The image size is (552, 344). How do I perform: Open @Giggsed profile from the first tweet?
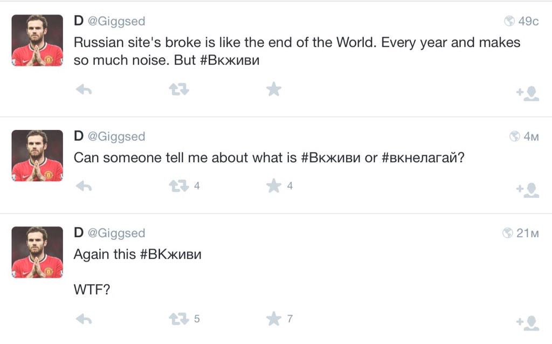116,21
